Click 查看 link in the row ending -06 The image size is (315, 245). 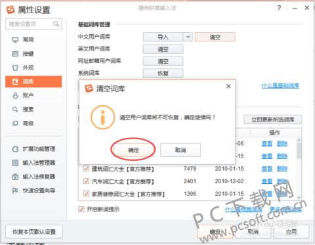tap(267, 144)
